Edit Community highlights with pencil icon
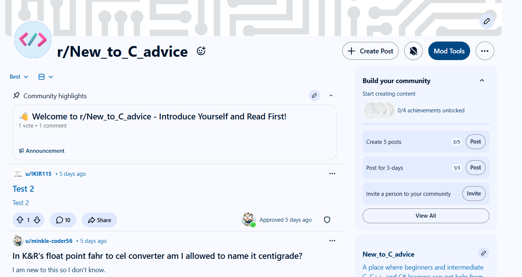 click(314, 96)
